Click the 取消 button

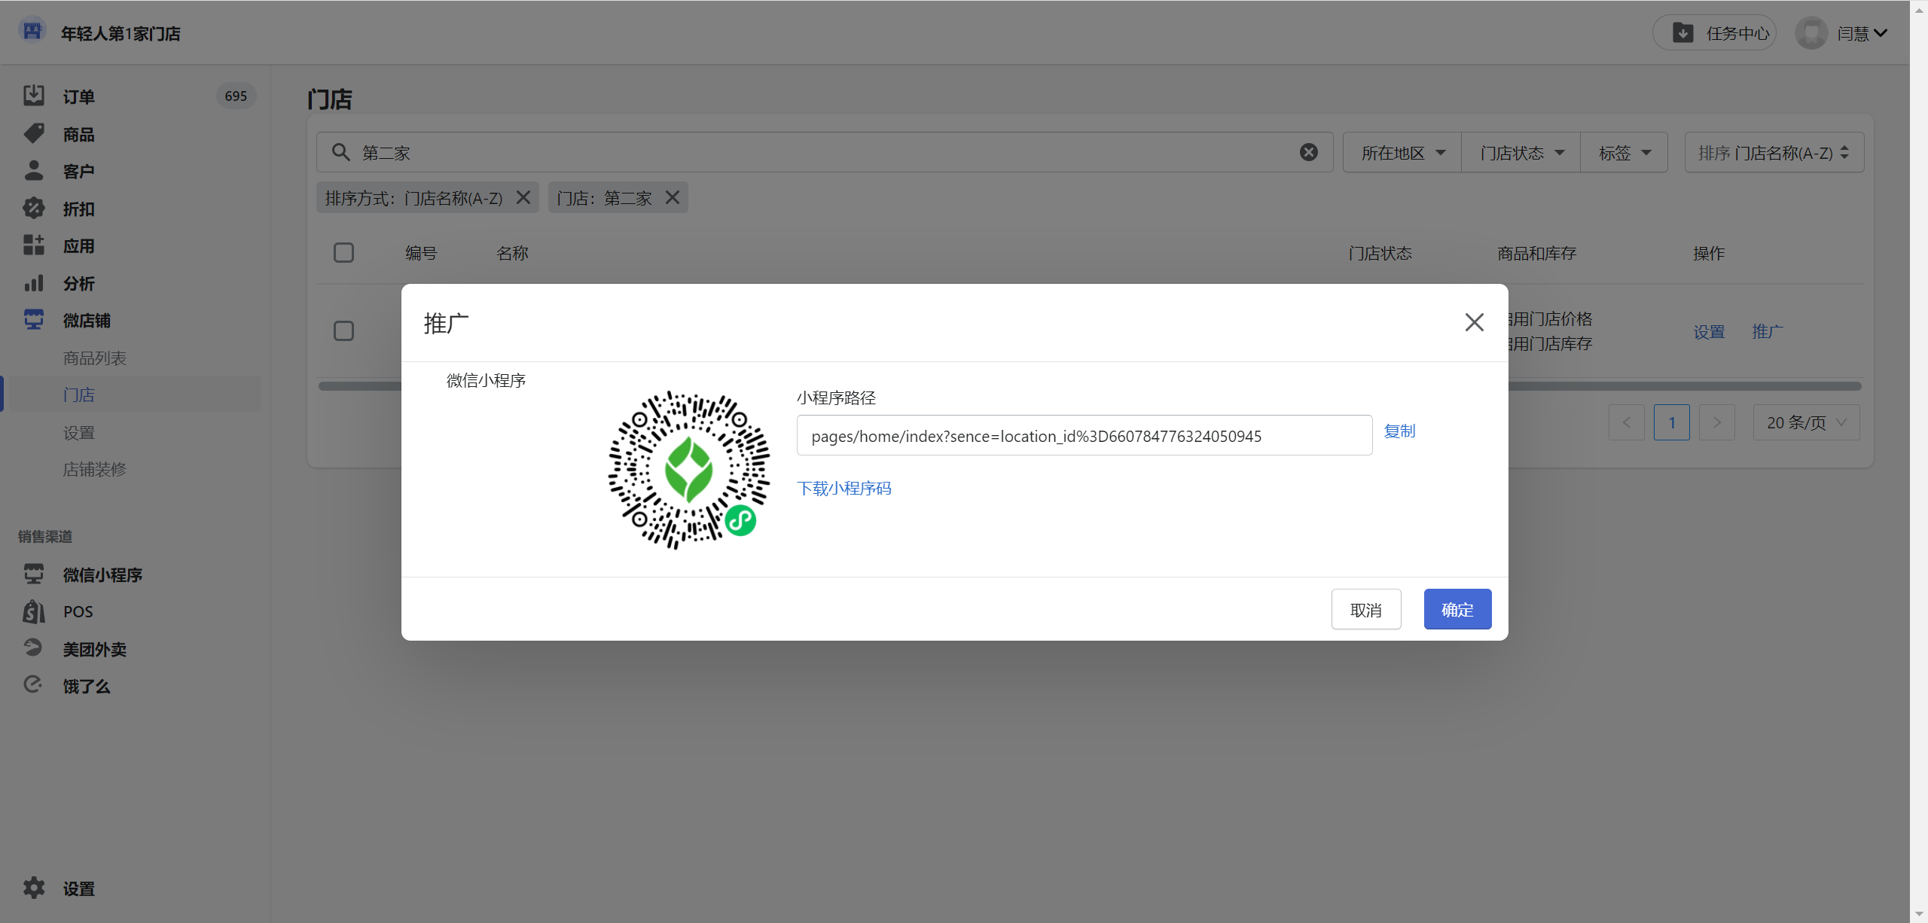click(1365, 610)
